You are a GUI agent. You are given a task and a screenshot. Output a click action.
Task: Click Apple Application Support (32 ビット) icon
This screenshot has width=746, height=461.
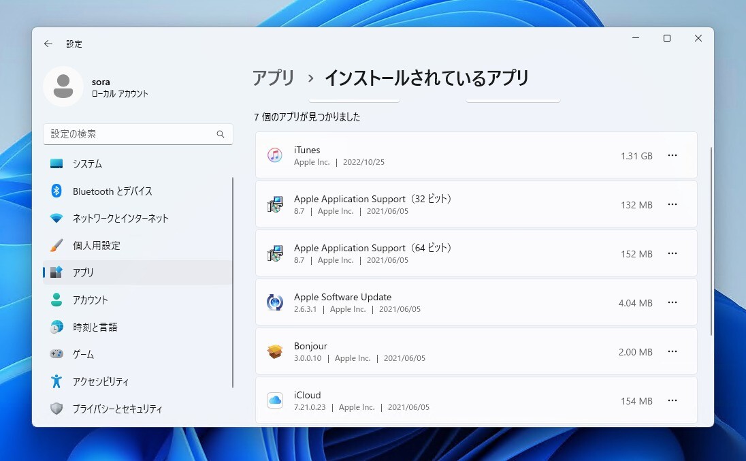(275, 204)
